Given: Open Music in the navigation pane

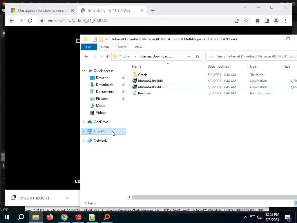Looking at the screenshot, I should point(100,106).
